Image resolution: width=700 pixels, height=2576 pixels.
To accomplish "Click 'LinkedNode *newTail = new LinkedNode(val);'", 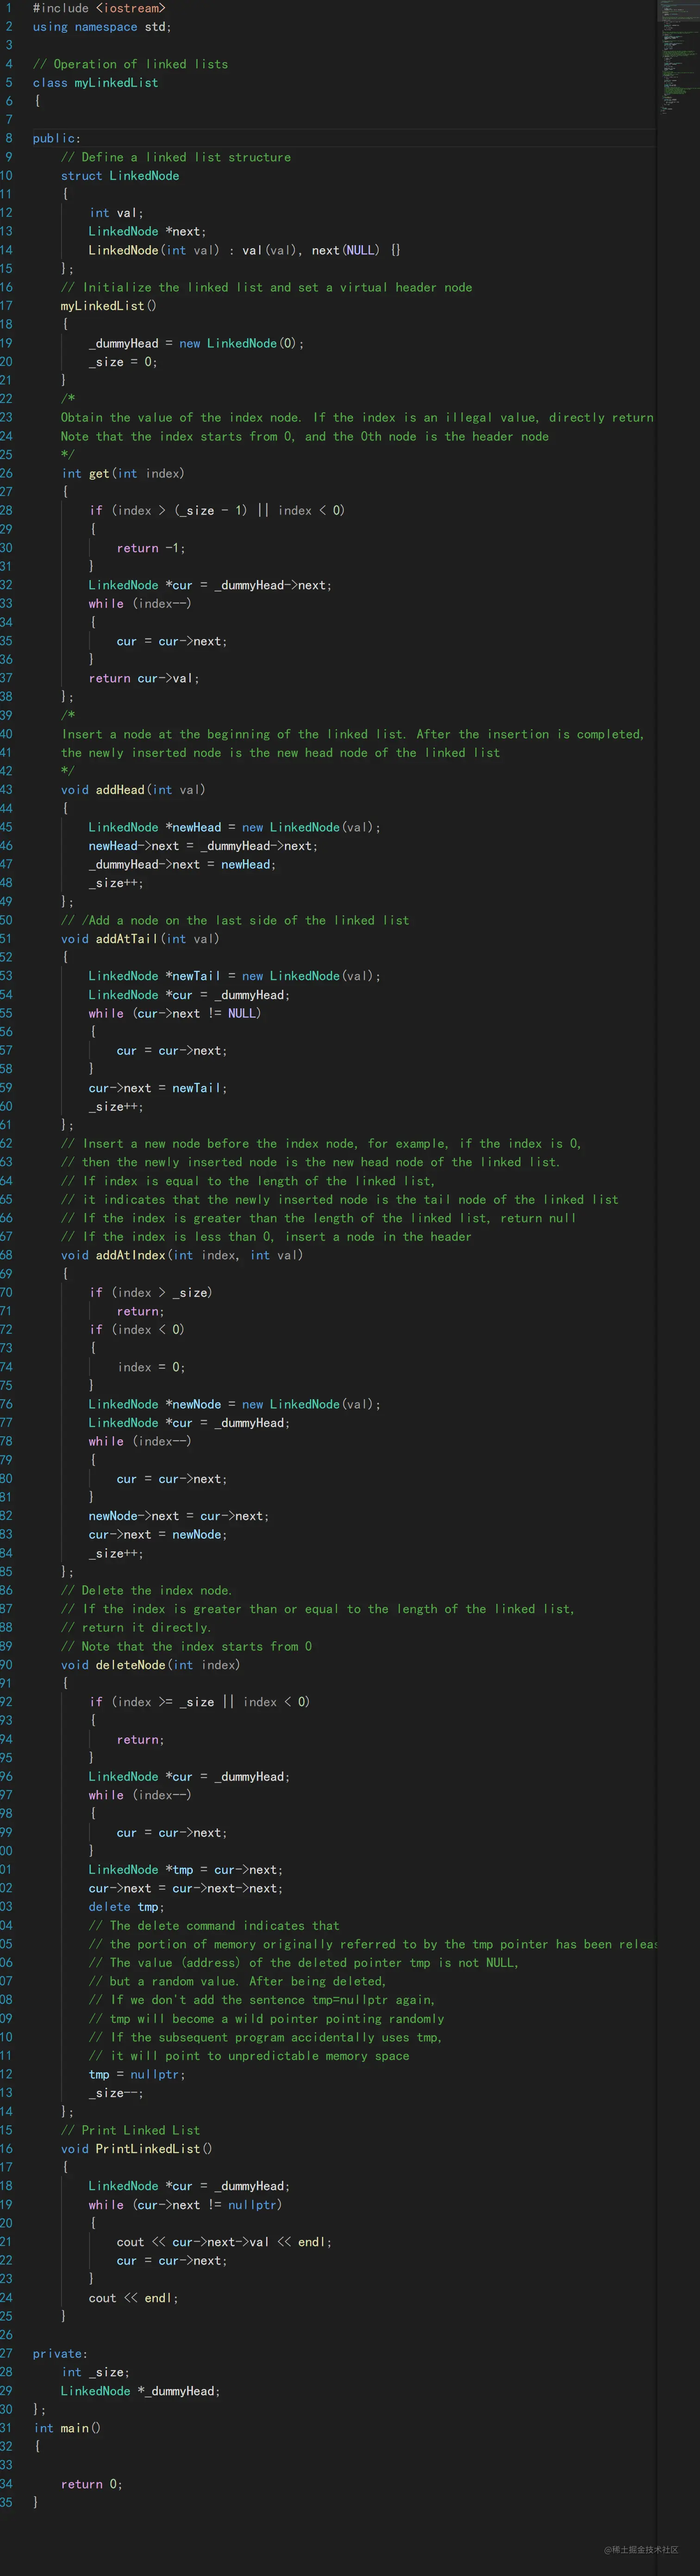I will point(235,977).
